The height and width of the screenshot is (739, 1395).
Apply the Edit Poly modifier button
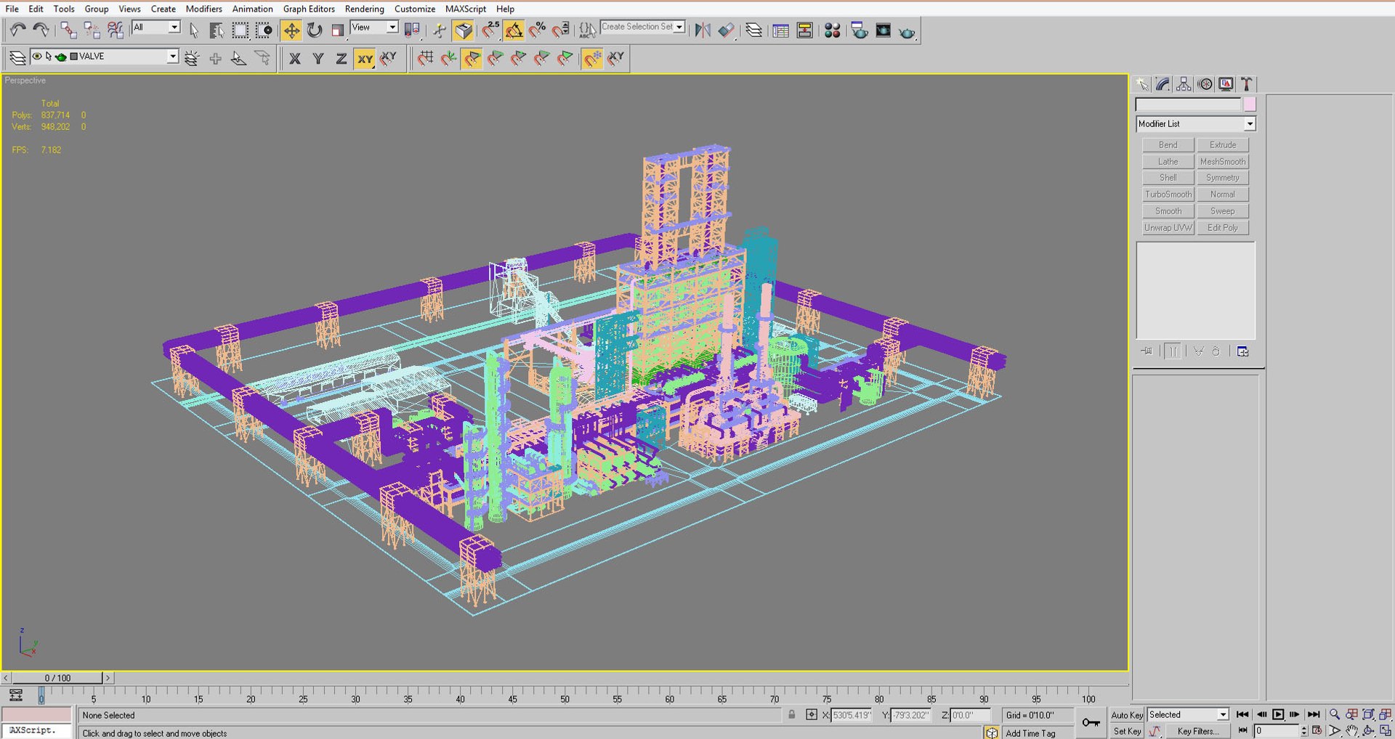pos(1223,228)
